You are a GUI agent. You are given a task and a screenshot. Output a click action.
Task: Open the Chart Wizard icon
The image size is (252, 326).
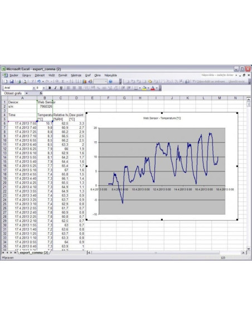tap(84, 81)
